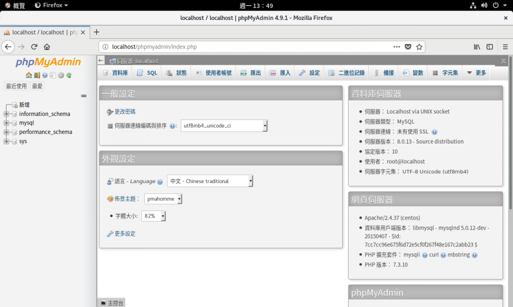Expand the information_schema database tree
This screenshot has height=307, width=513.
point(6,114)
